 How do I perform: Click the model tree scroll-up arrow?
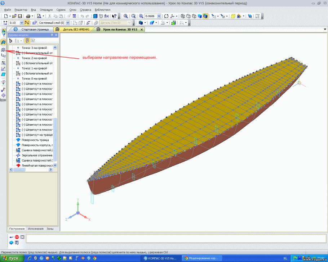(55, 48)
